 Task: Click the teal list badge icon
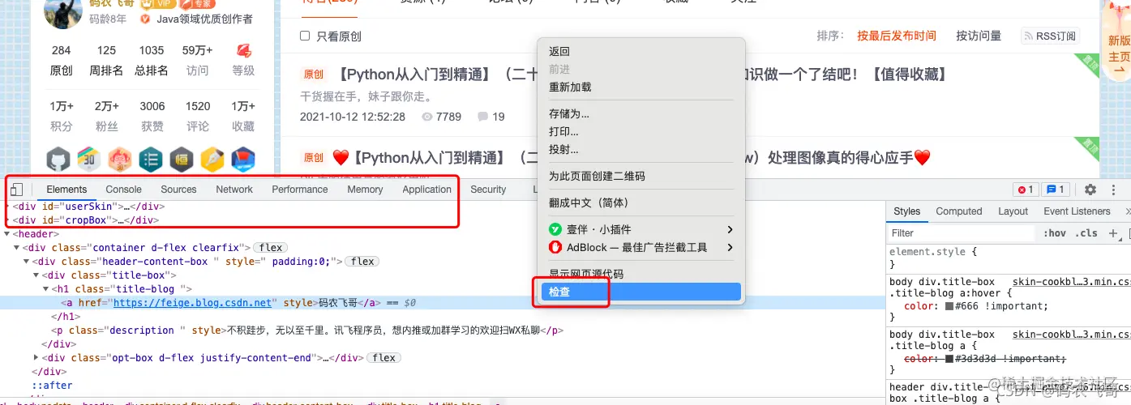(x=151, y=159)
